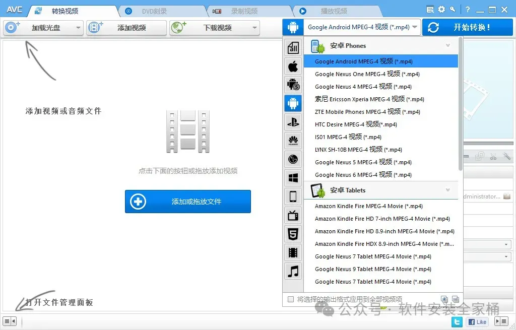Collapse all groups with the minus icon
516x330 pixels.
pyautogui.click(x=456, y=299)
